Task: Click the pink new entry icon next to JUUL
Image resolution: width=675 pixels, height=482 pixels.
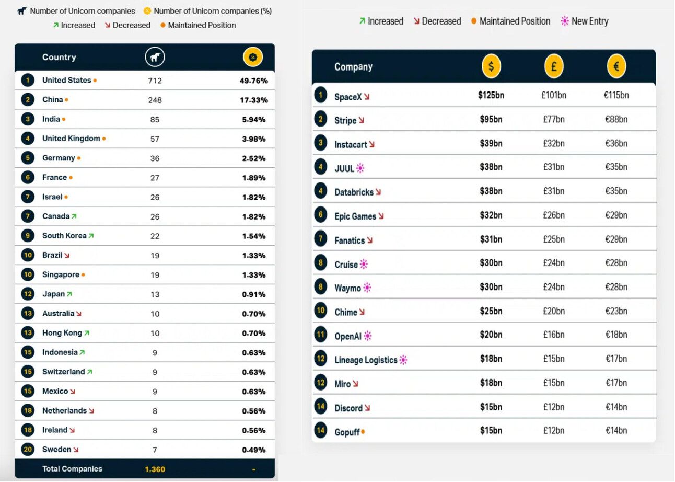Action: pos(360,168)
